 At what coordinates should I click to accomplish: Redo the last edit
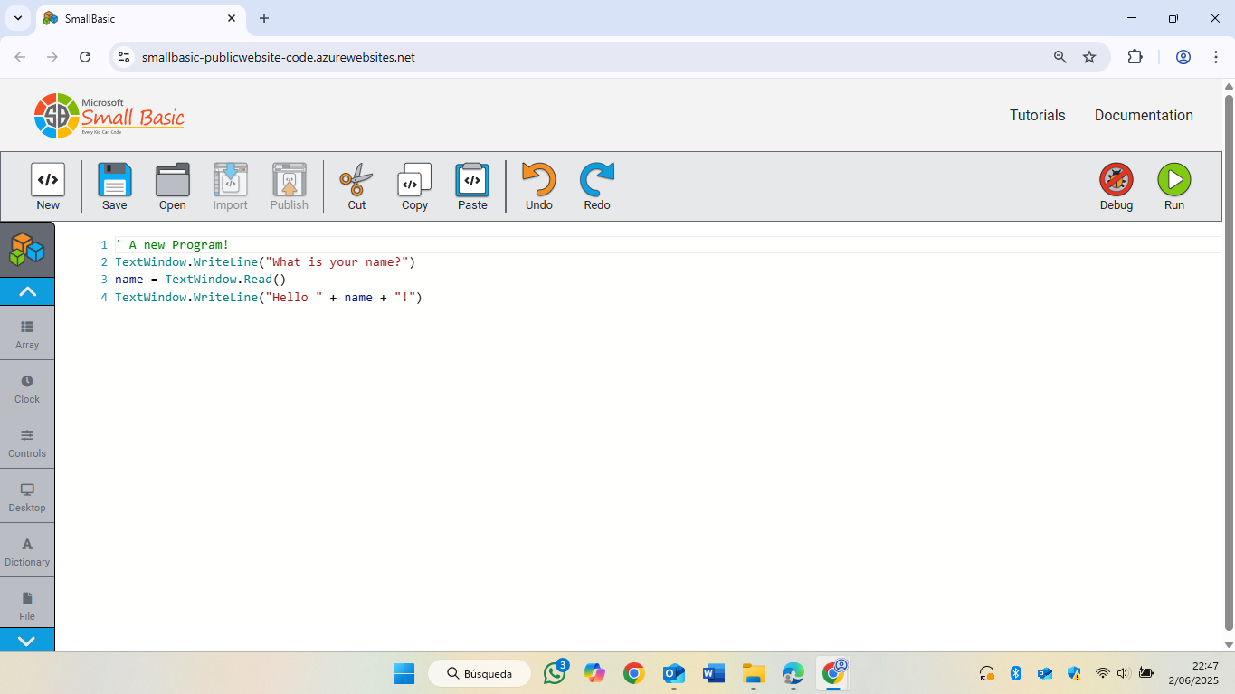(596, 187)
